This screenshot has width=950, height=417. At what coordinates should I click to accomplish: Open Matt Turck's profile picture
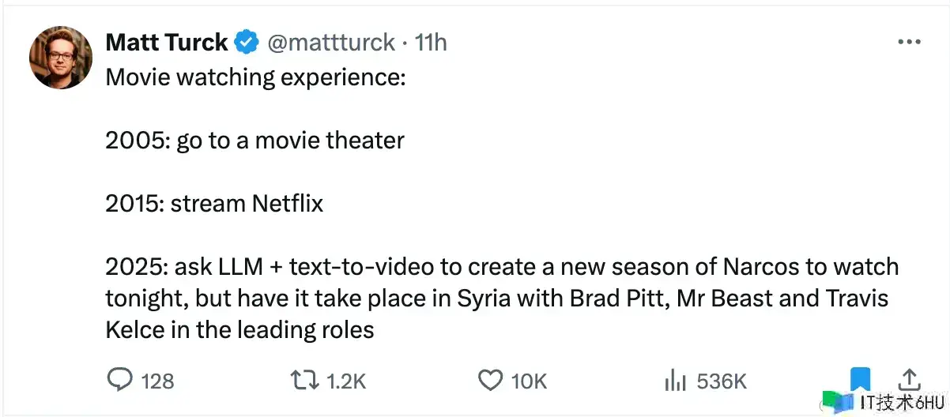[61, 58]
